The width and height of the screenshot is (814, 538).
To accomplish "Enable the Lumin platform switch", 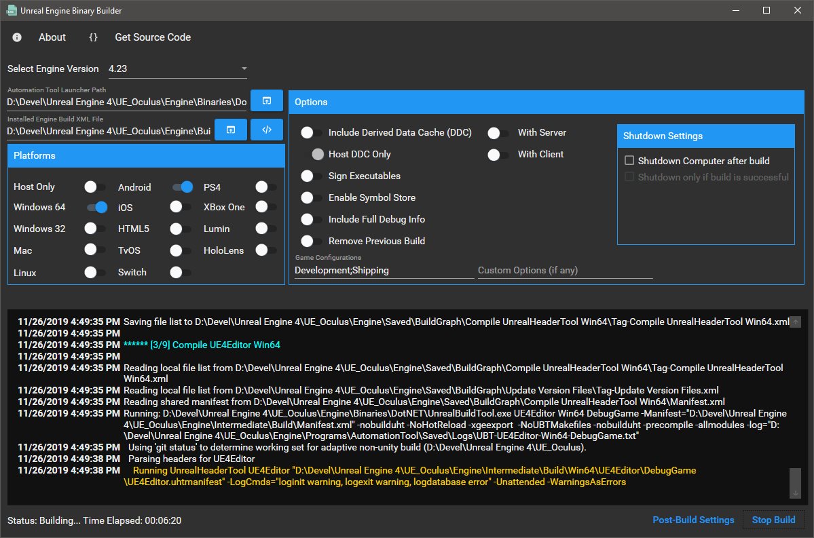I will tap(266, 229).
